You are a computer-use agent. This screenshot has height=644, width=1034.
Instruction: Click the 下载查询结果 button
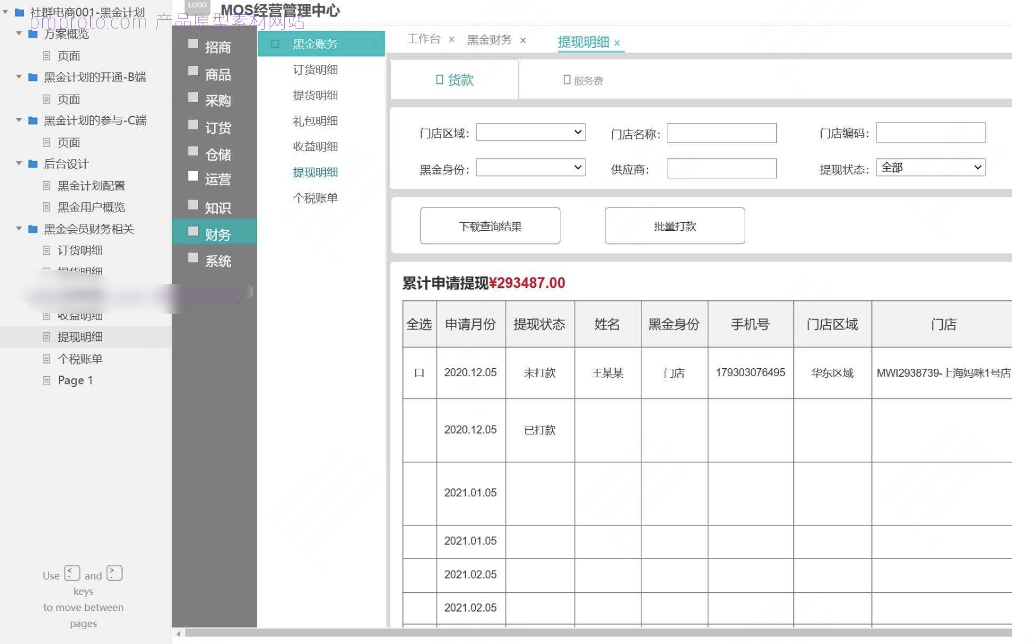point(490,226)
